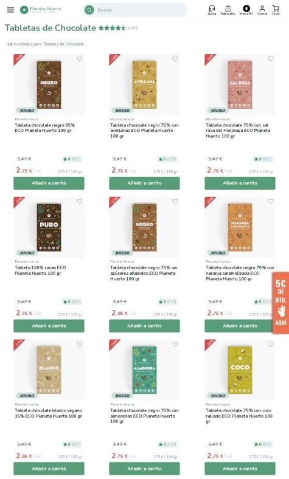Toggle wishlist heart on Avellana chocolate
Screen dimensions: 289x479
pos(175,58)
